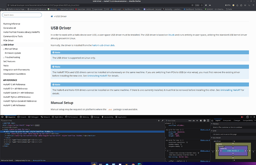Click the create new node plus icon
The image size is (256, 165).
click(159, 121)
